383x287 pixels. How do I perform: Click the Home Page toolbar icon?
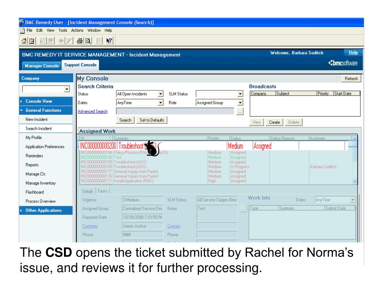(x=24, y=41)
